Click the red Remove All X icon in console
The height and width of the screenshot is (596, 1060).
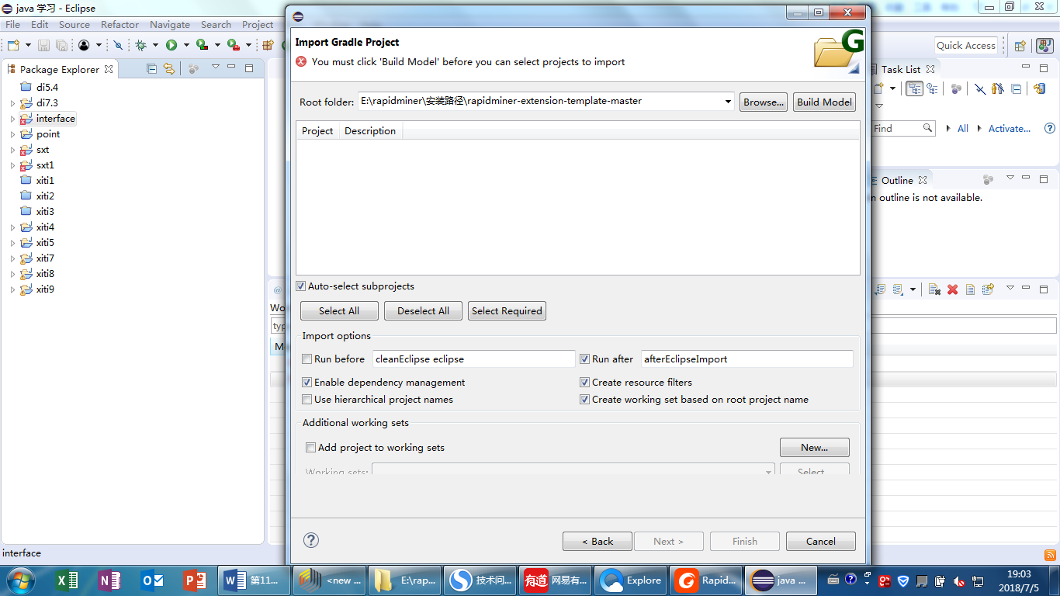[952, 289]
